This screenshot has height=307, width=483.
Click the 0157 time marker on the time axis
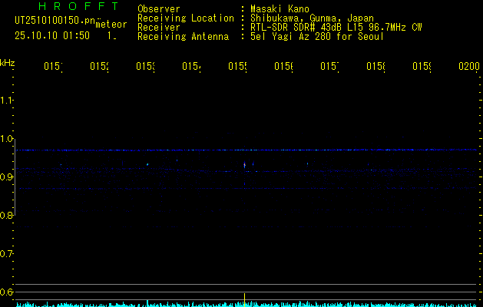tap(329, 67)
